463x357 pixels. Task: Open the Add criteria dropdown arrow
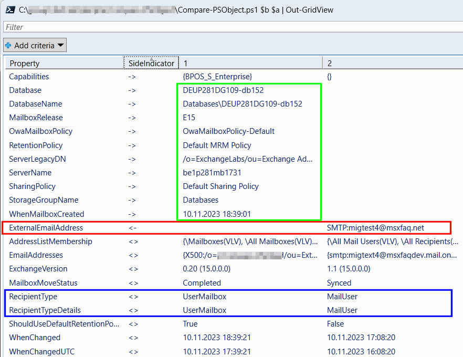coord(60,46)
